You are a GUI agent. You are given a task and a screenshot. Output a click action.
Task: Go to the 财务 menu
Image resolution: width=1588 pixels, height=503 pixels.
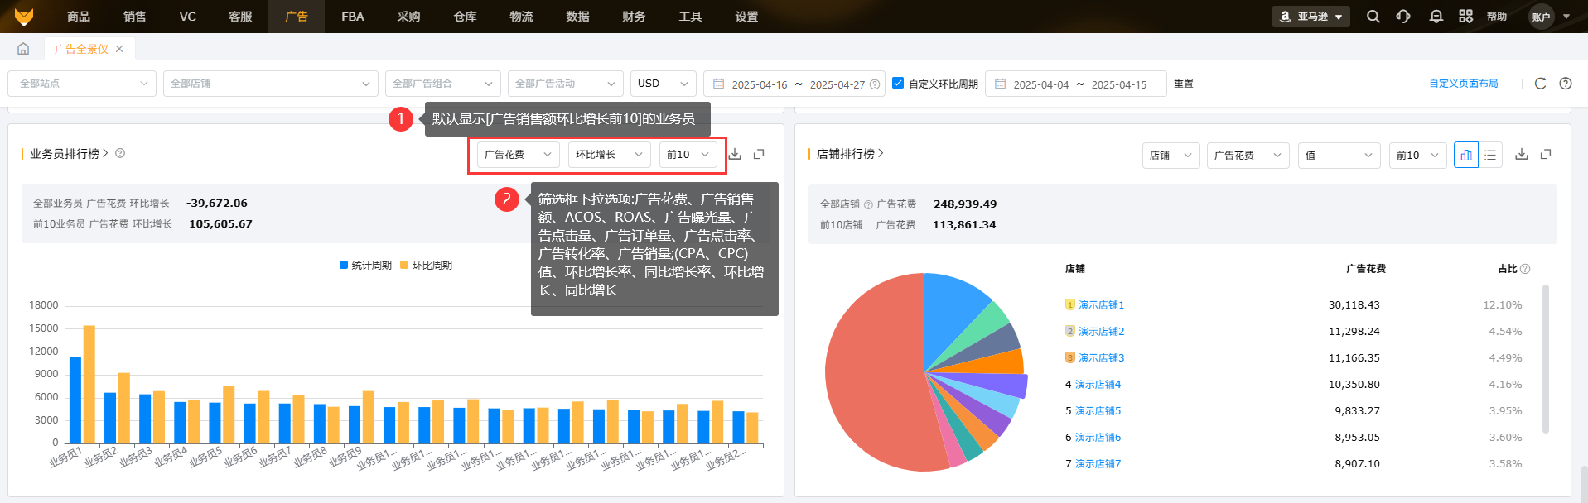pyautogui.click(x=634, y=17)
